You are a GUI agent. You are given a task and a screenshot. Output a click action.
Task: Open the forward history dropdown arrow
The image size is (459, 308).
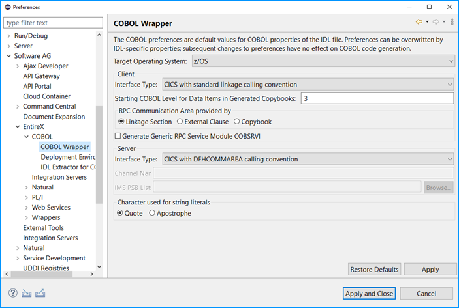(x=444, y=22)
